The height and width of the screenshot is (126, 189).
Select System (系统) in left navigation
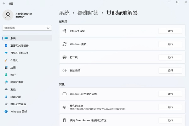[13, 38]
